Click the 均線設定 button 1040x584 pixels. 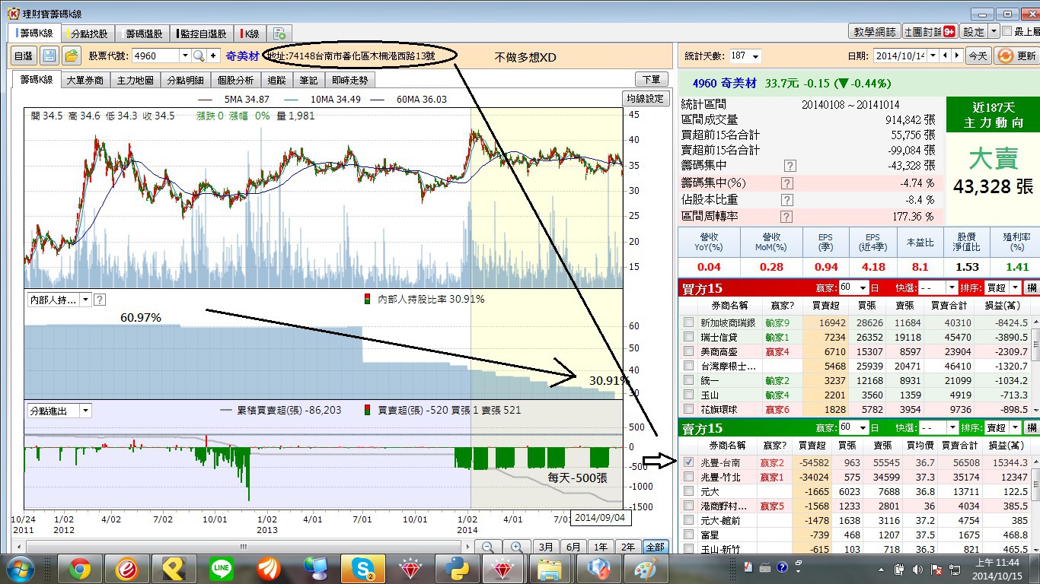coord(646,99)
